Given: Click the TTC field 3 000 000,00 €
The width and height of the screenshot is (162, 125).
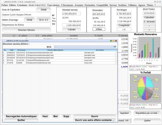Looking at the screenshot, I should pos(72,25).
